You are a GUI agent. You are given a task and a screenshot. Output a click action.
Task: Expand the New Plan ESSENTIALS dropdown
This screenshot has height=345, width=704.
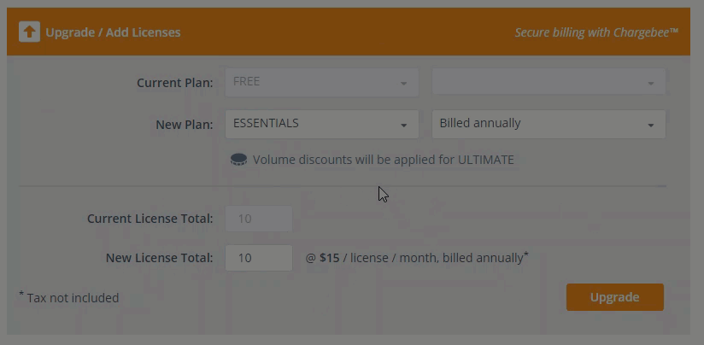click(x=321, y=124)
